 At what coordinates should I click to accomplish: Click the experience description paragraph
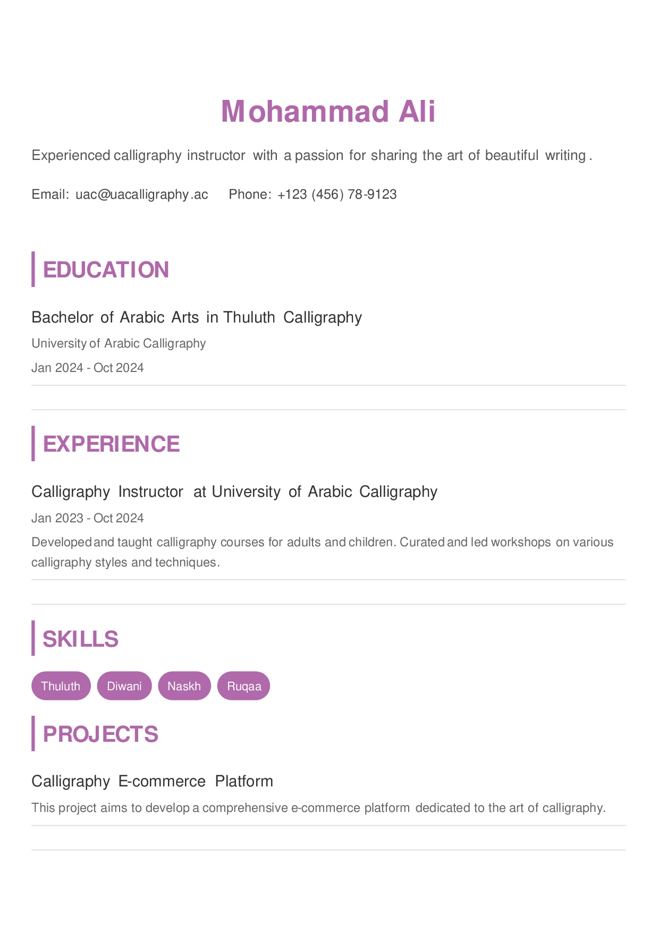tap(323, 552)
